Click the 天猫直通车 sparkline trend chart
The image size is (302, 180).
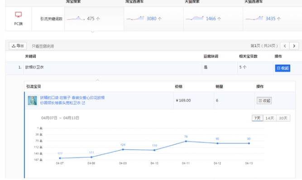point(254,18)
